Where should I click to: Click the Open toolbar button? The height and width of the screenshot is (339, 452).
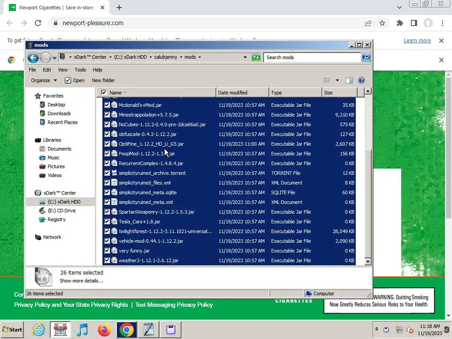(75, 80)
